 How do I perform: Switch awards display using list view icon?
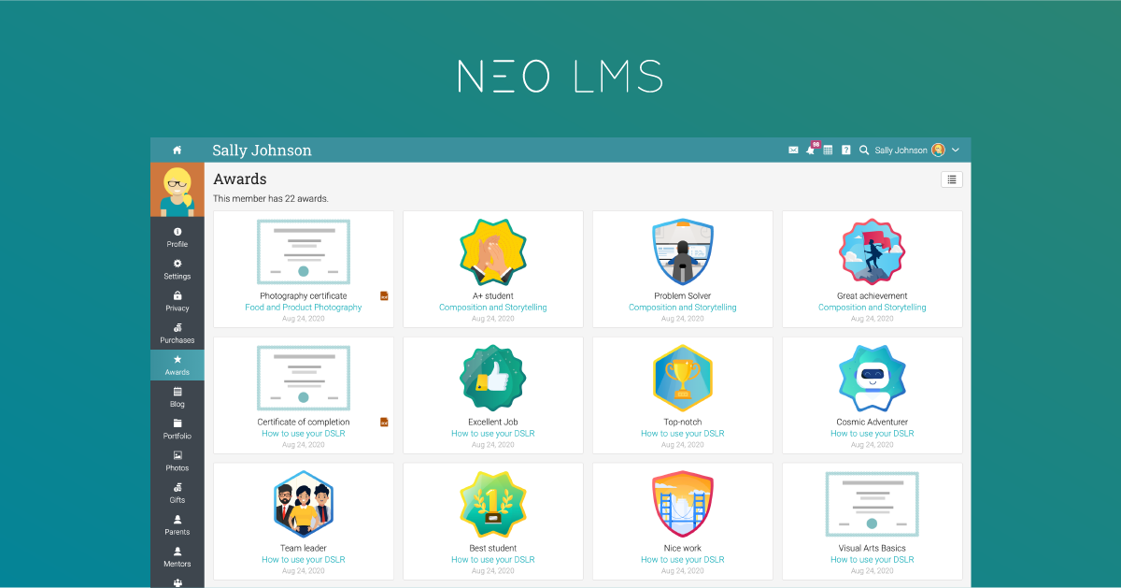tap(951, 179)
